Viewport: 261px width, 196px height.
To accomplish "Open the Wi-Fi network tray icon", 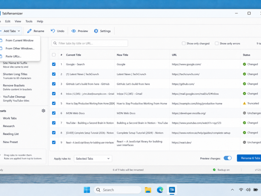I will [x=241, y=190].
